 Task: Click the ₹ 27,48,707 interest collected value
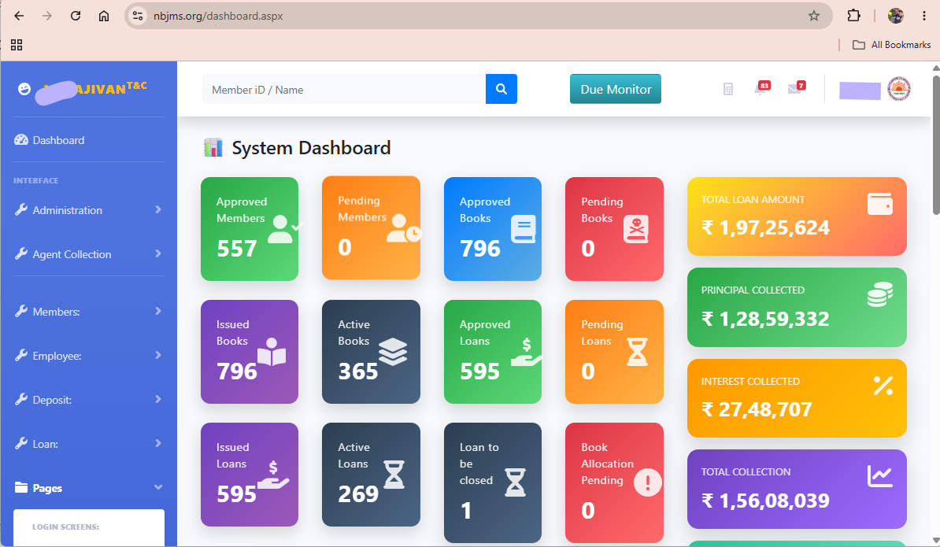(757, 409)
